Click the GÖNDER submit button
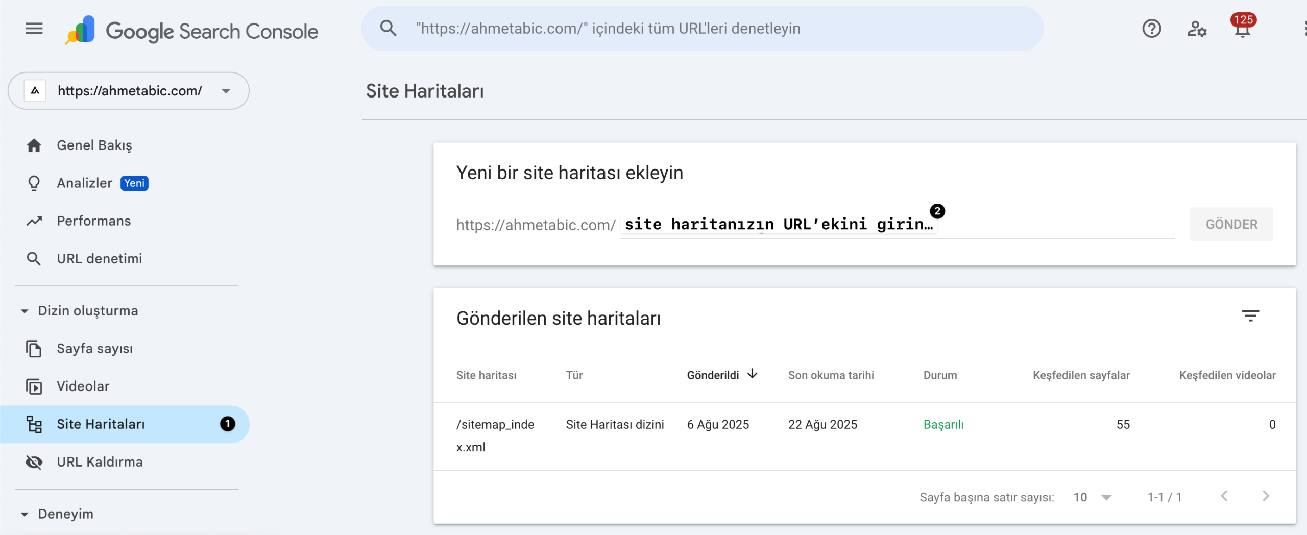The width and height of the screenshot is (1307, 535). [1231, 225]
